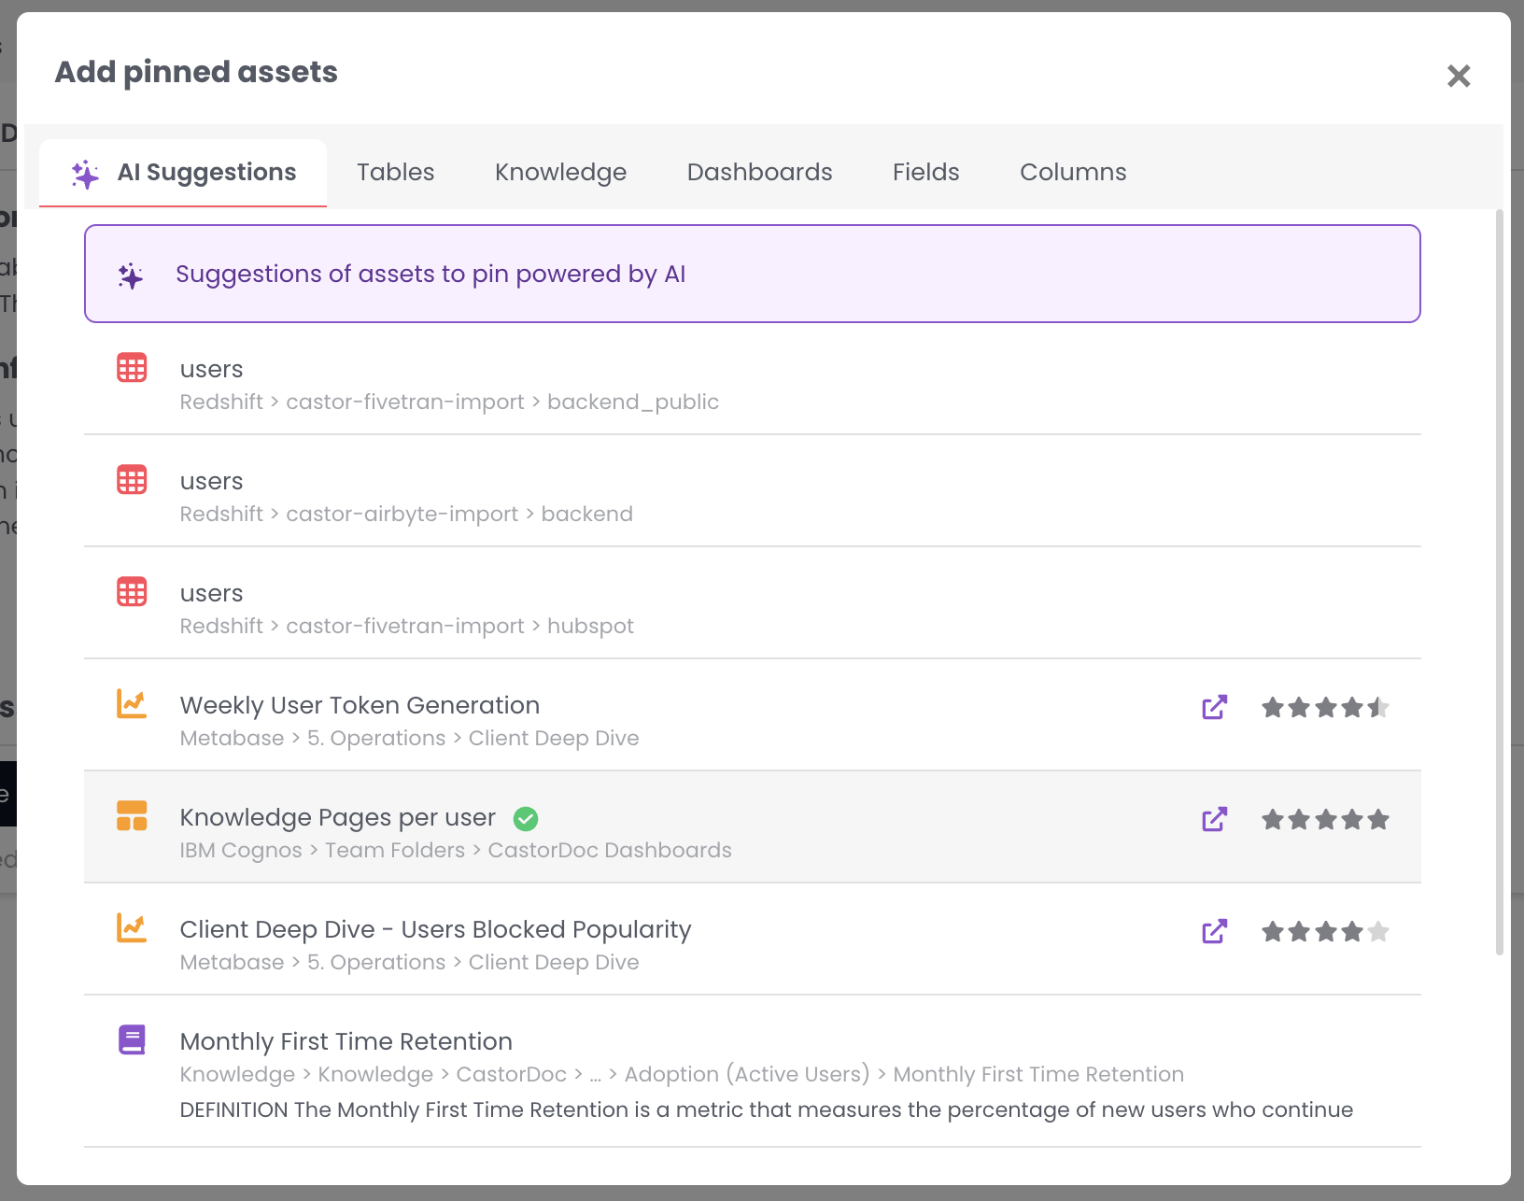The height and width of the screenshot is (1201, 1524).
Task: Switch to the Columns tab
Action: pos(1072,173)
